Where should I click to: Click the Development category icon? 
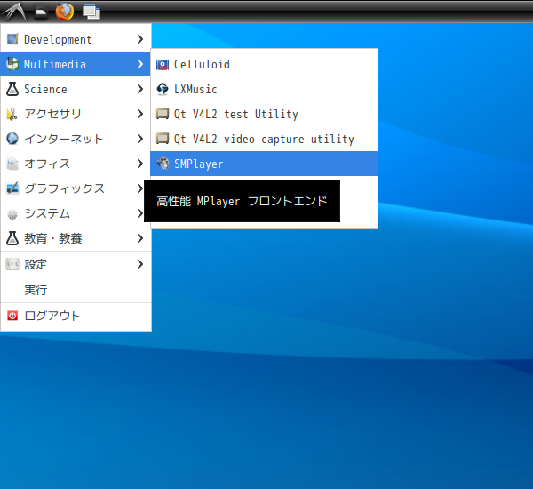[x=12, y=39]
